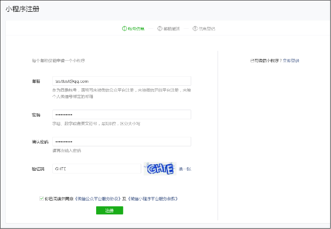Click 换一张 to refresh captcha
This screenshot has width=331, height=229.
(185, 169)
